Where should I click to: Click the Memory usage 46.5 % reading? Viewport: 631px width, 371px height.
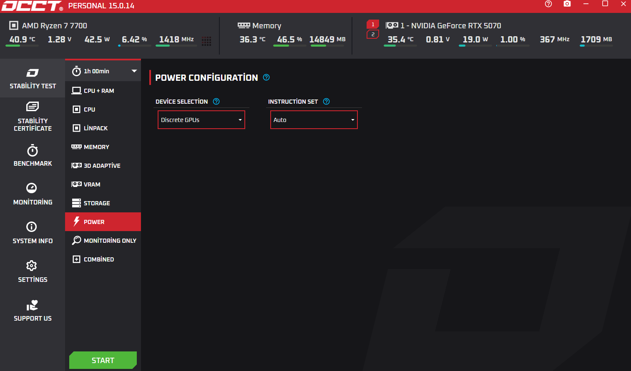290,40
